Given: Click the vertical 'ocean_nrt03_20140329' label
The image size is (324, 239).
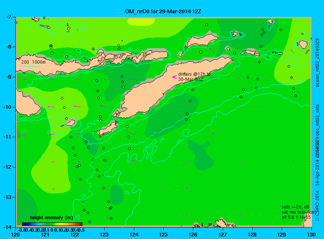Looking at the screenshot, I should [317, 63].
